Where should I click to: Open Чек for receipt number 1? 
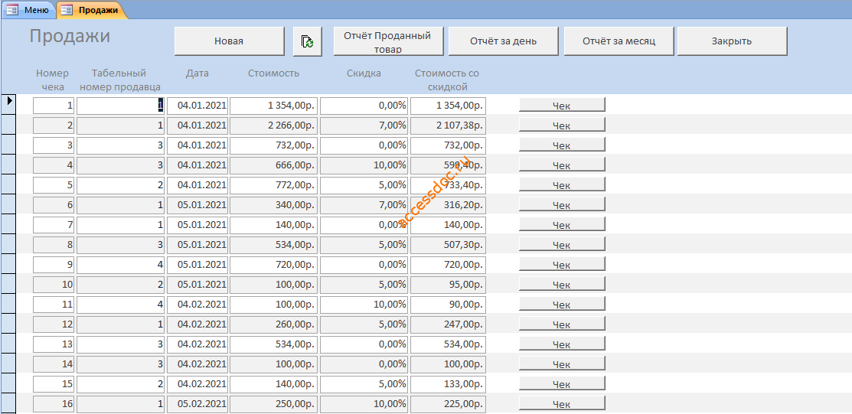click(x=562, y=105)
